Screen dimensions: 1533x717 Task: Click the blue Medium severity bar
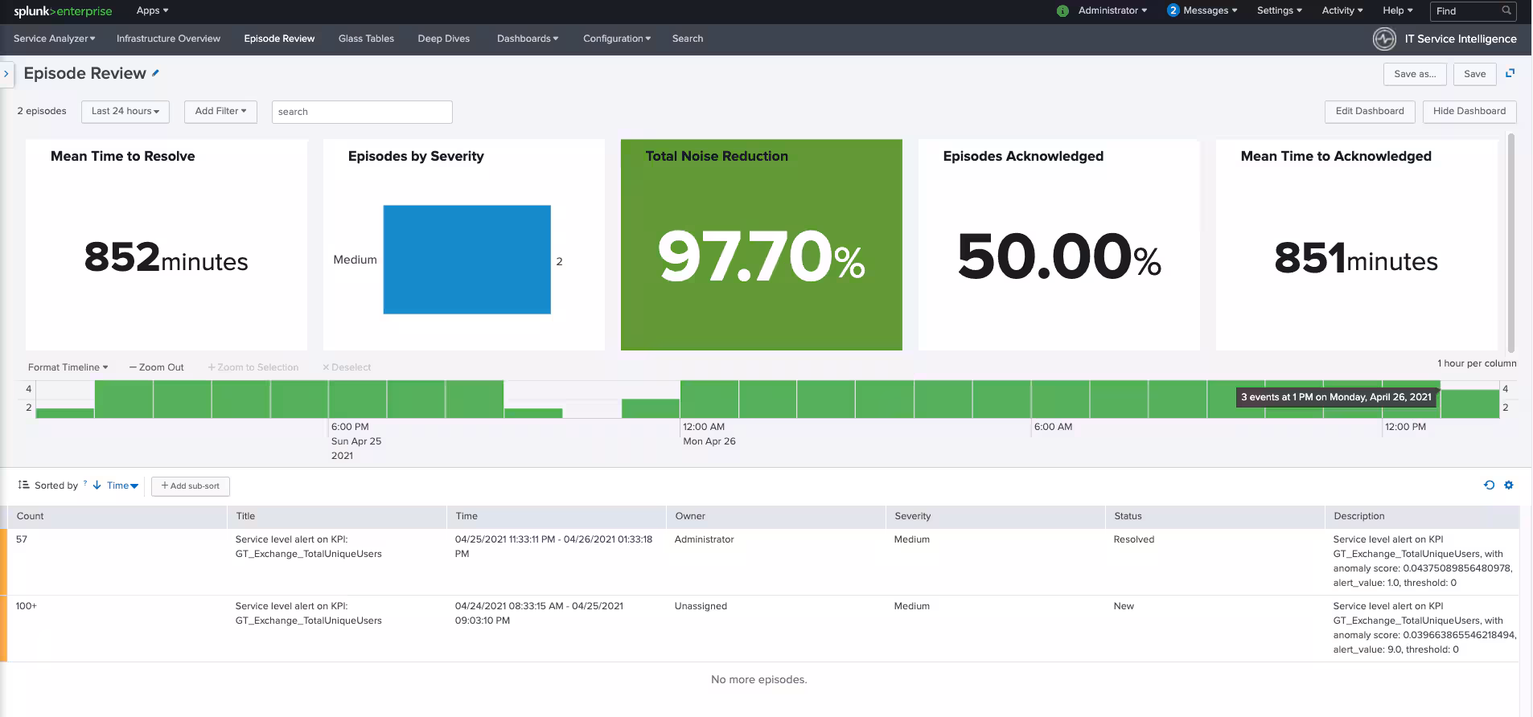tap(466, 260)
